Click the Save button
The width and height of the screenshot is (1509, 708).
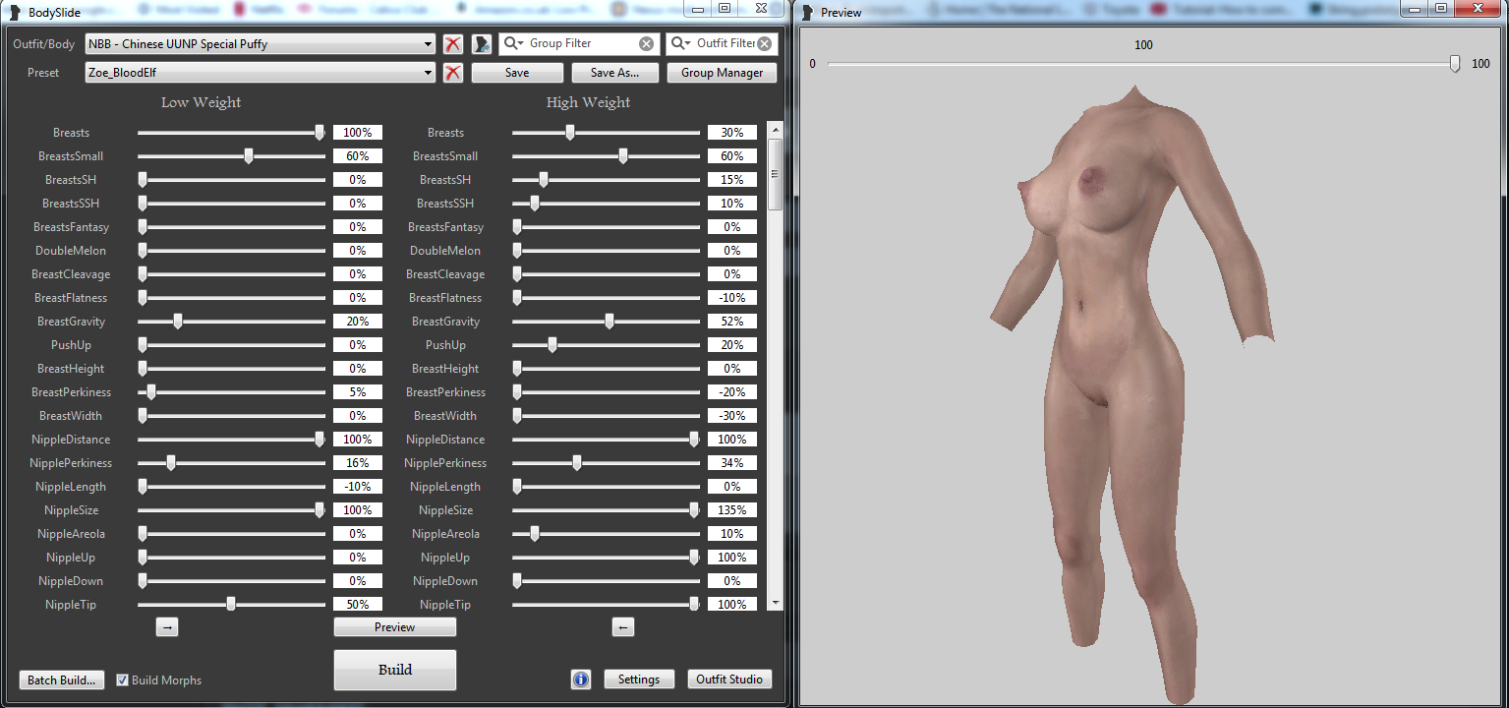tap(517, 73)
